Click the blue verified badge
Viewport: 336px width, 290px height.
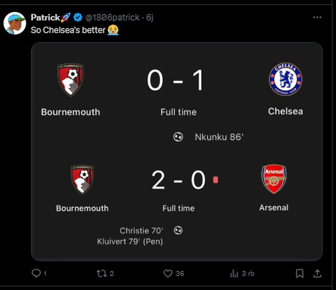pos(77,18)
